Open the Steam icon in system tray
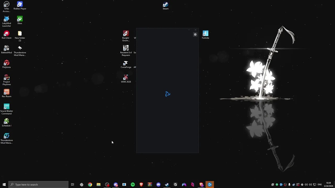 (294, 185)
